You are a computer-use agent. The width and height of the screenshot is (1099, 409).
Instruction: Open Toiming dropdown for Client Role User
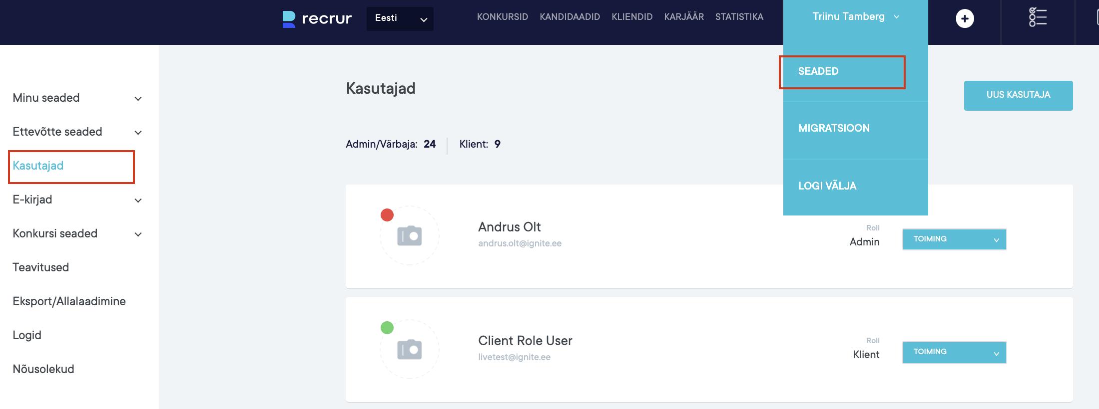click(954, 352)
